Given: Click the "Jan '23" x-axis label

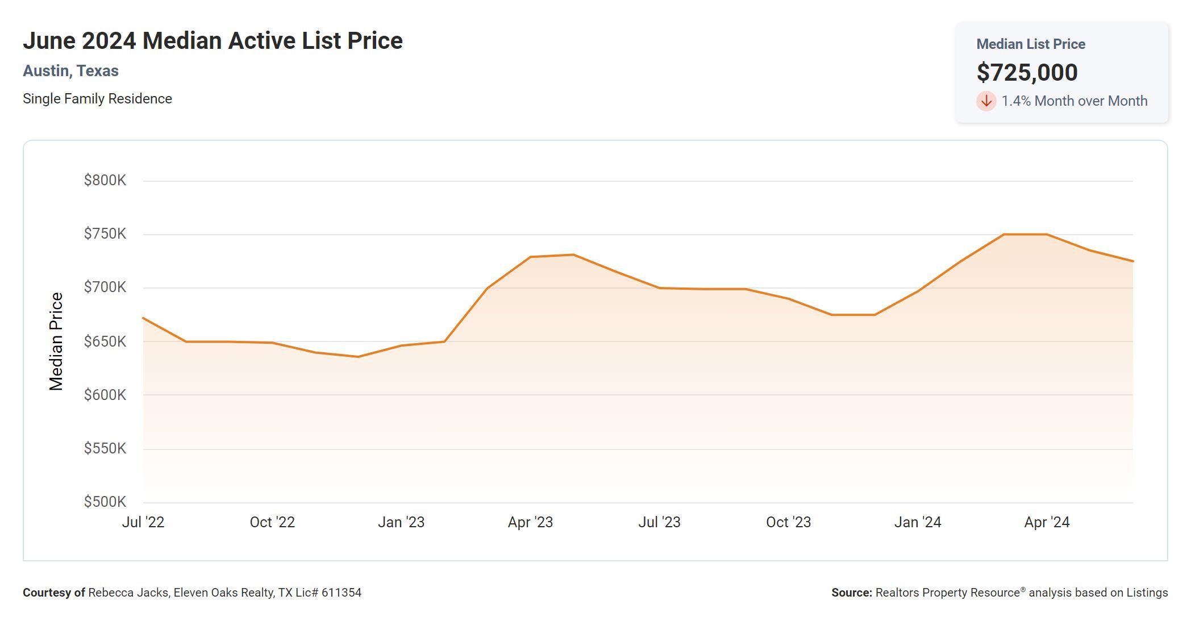Looking at the screenshot, I should coord(401,522).
